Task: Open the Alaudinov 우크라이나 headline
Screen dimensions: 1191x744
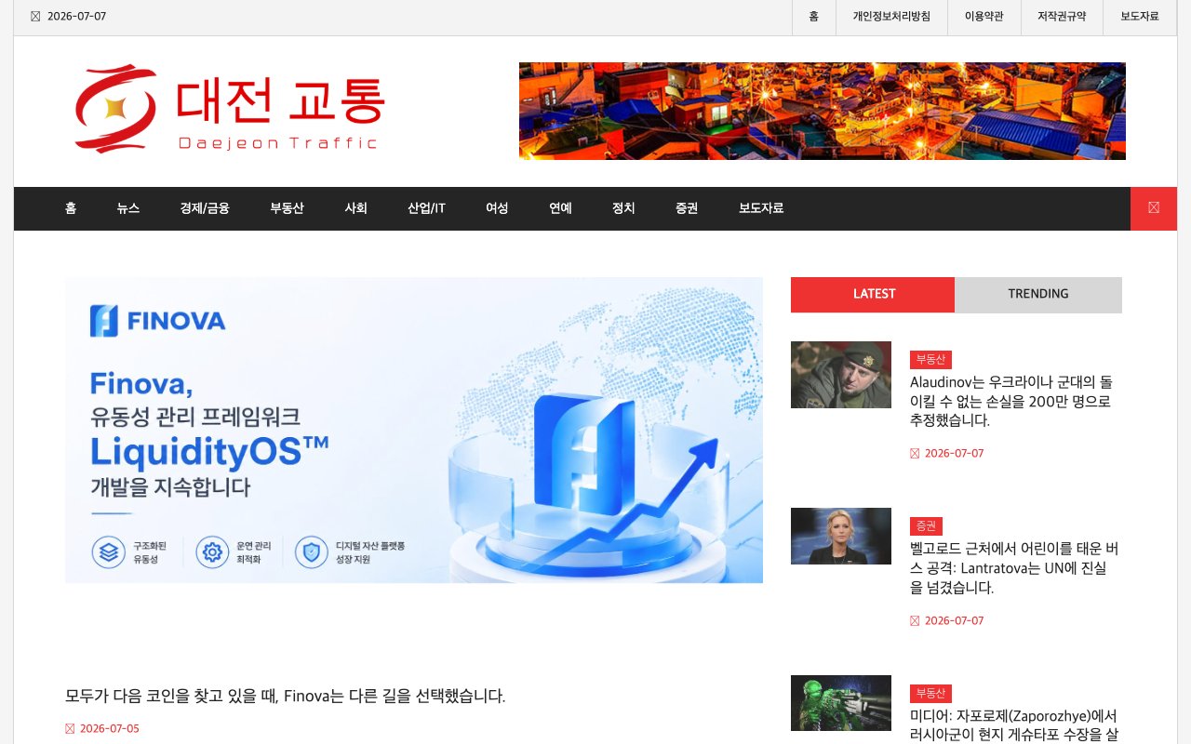Action: 1011,401
